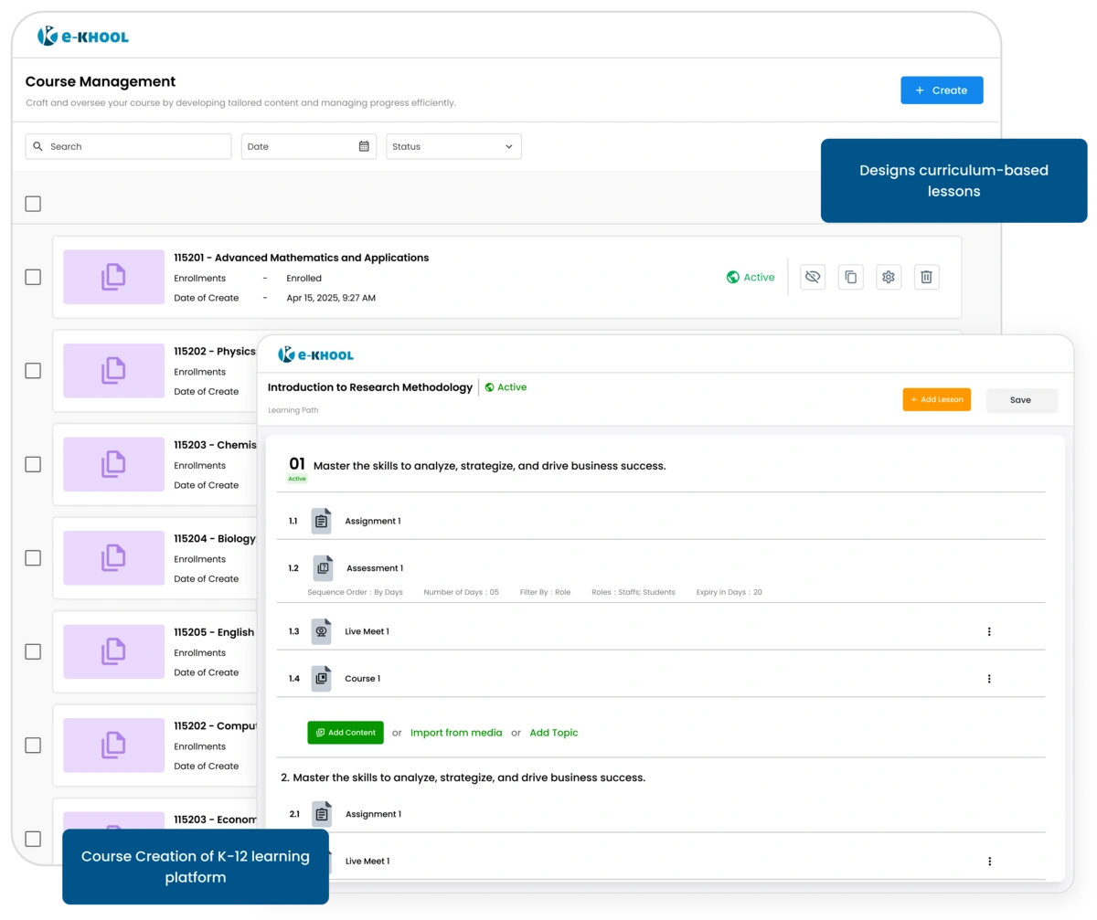The image size is (1097, 920).
Task: Click the trash icon to delete Advanced Mathematics
Action: [926, 277]
